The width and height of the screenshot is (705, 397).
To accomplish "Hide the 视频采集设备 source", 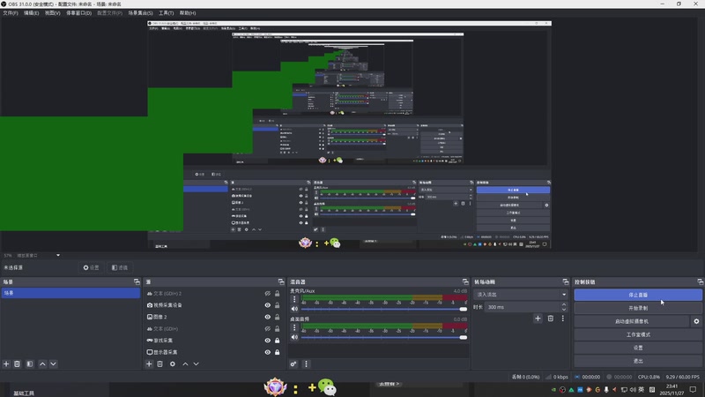I will (268, 305).
